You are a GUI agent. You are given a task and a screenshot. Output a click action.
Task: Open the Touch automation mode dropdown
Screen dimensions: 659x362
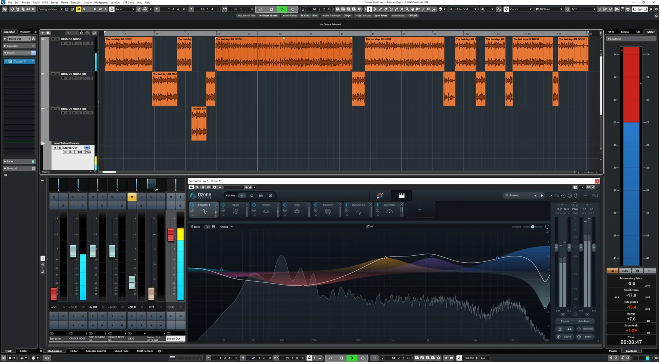(124, 9)
